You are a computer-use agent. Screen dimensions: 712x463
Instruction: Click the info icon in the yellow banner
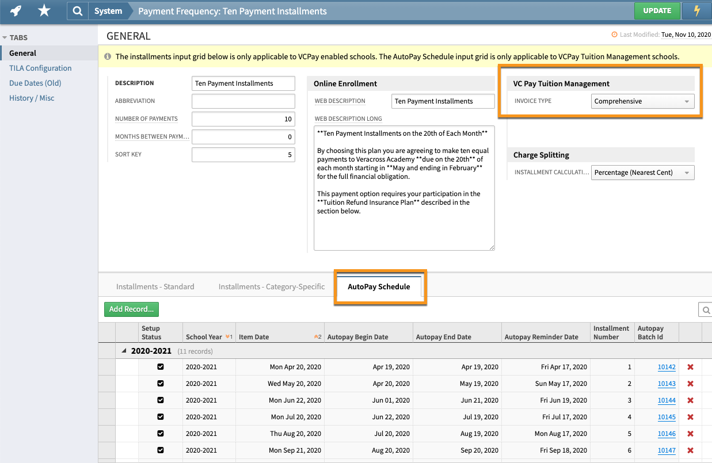(x=108, y=58)
